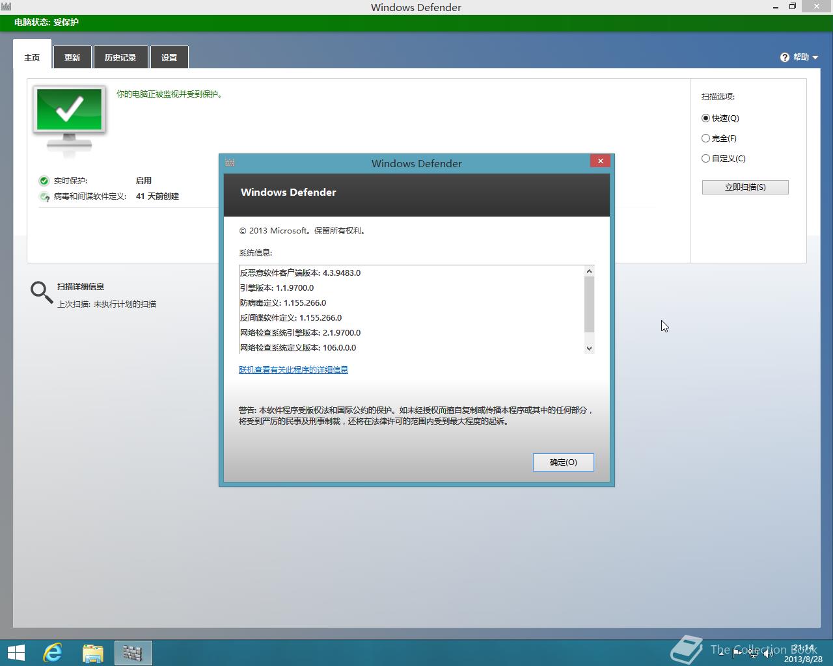833x666 pixels.
Task: Click the Action Center flag tray icon
Action: tap(737, 654)
